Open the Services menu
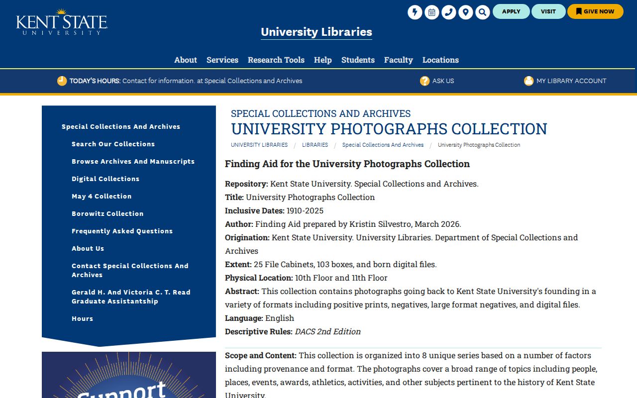Viewport: 637px width, 398px height. 222,60
